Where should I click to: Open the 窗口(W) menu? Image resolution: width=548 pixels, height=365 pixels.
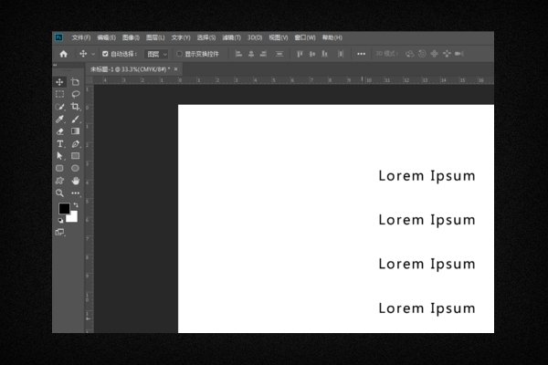(x=305, y=37)
